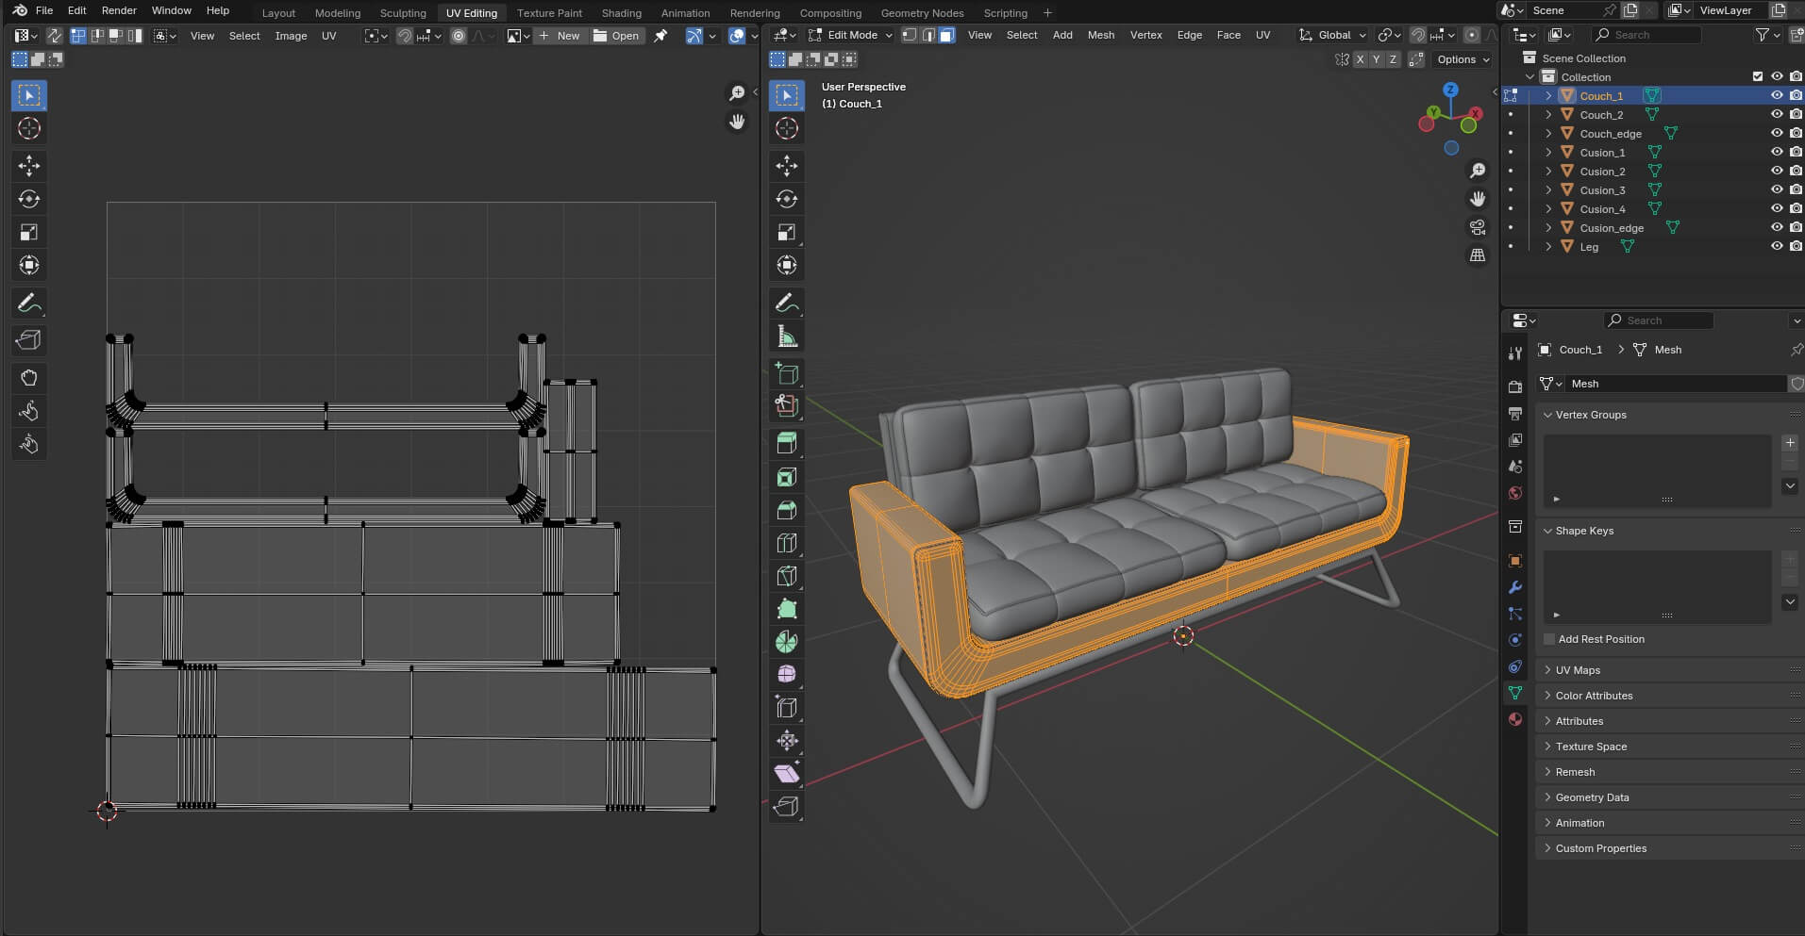Image resolution: width=1805 pixels, height=936 pixels.
Task: Select the Rotate tool in 3D viewport
Action: click(x=787, y=199)
